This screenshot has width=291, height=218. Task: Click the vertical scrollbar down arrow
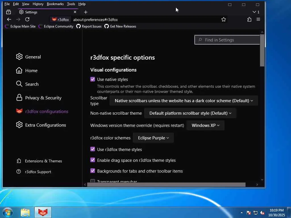262,179
